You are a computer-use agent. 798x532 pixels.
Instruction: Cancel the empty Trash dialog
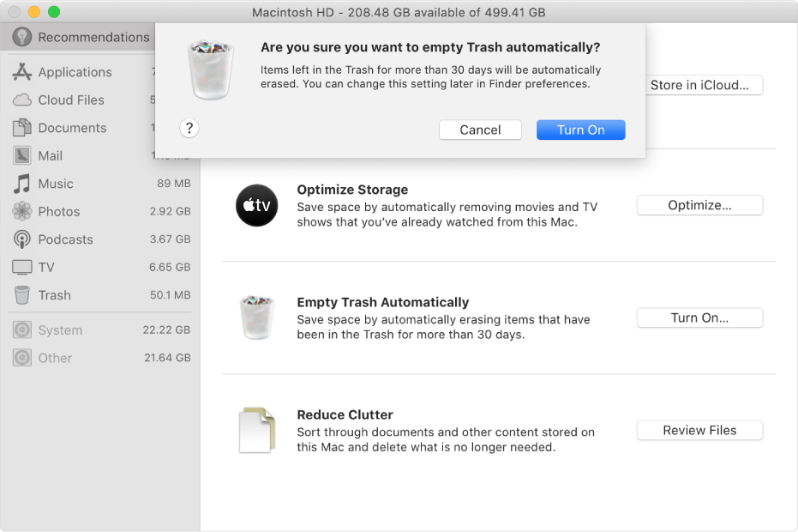click(480, 130)
